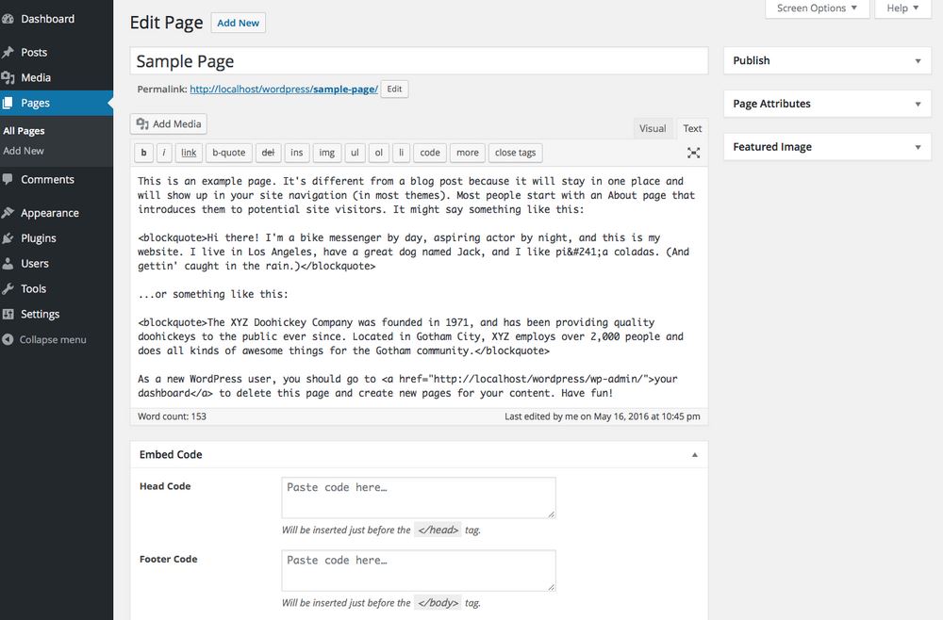Viewport: 943px width, 620px height.
Task: Click into the Footer Code textarea
Action: (x=419, y=571)
